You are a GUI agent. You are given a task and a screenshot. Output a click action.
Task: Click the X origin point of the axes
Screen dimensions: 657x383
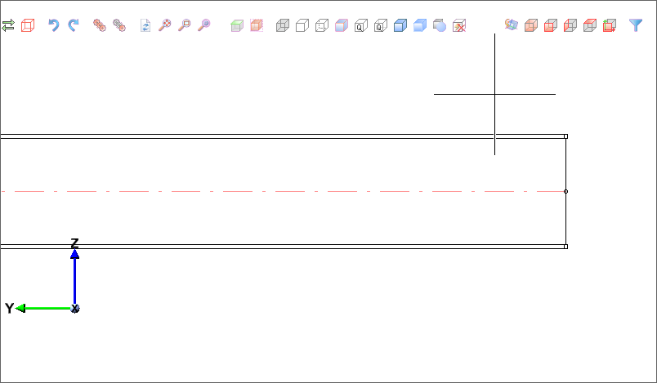pyautogui.click(x=75, y=309)
